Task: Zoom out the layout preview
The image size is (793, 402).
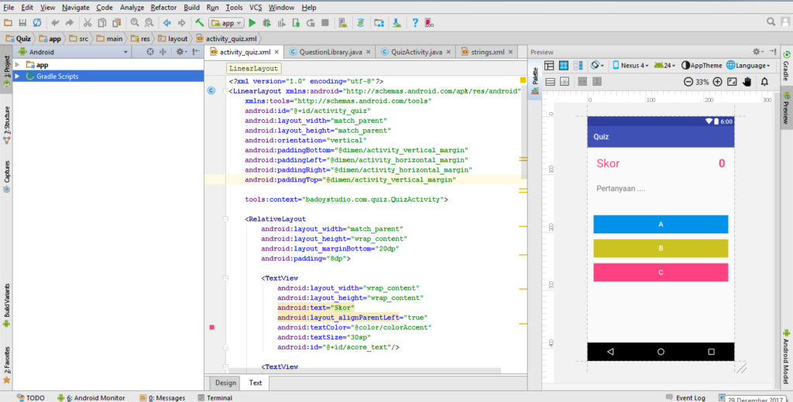Action: (x=688, y=82)
